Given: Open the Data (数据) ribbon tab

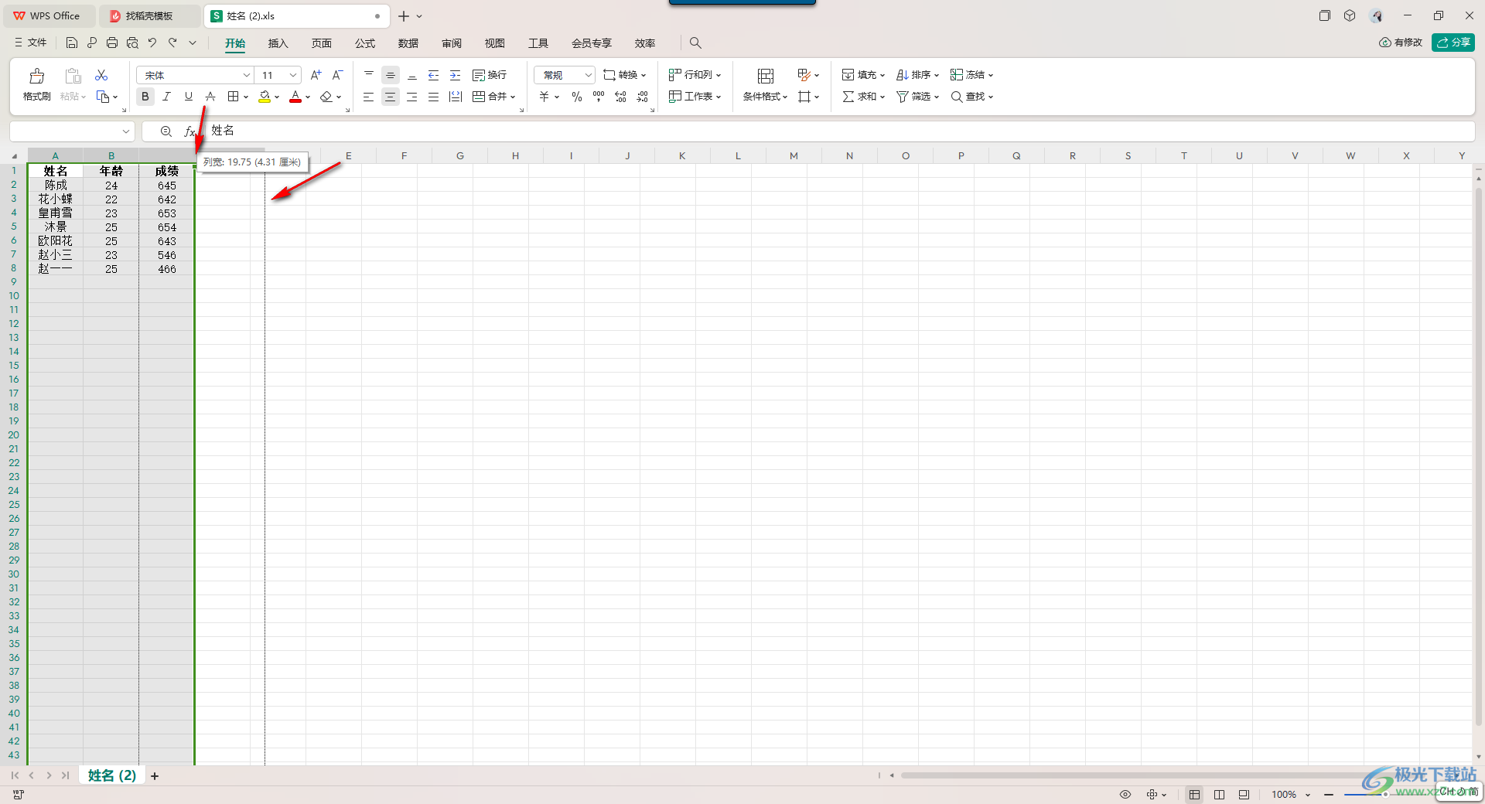Looking at the screenshot, I should [x=408, y=43].
